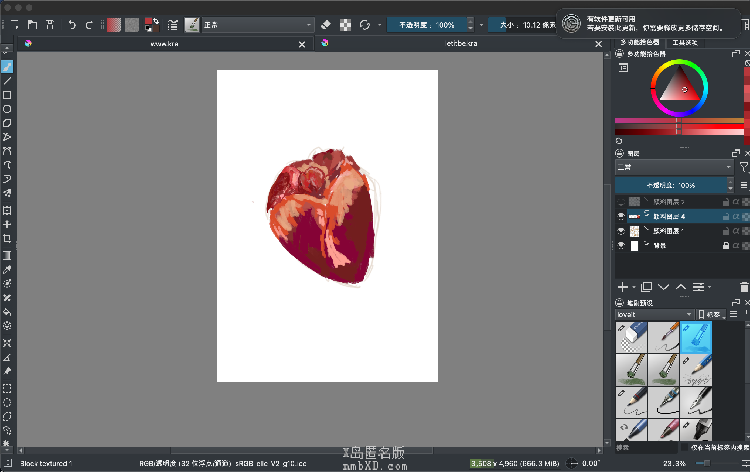This screenshot has height=472, width=750.
Task: Enable 仅在当前标签内搜索 checkbox
Action: (x=685, y=447)
